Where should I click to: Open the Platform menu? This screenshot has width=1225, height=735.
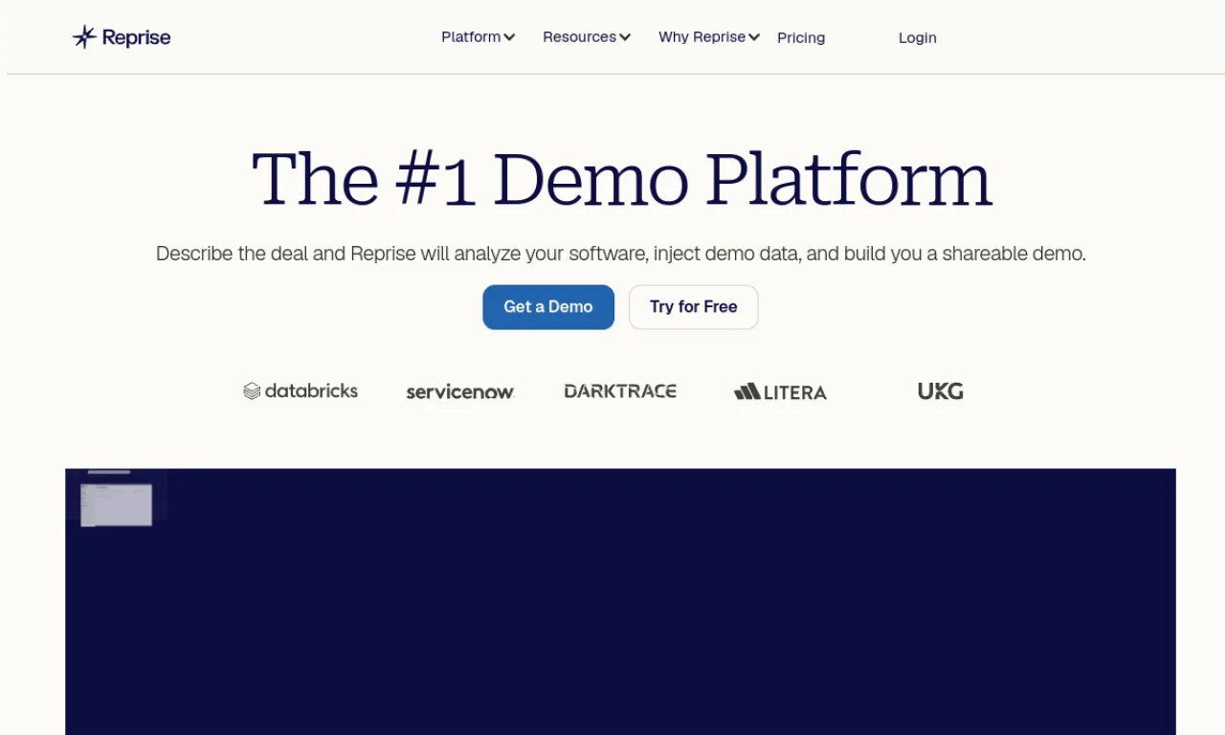pos(471,37)
